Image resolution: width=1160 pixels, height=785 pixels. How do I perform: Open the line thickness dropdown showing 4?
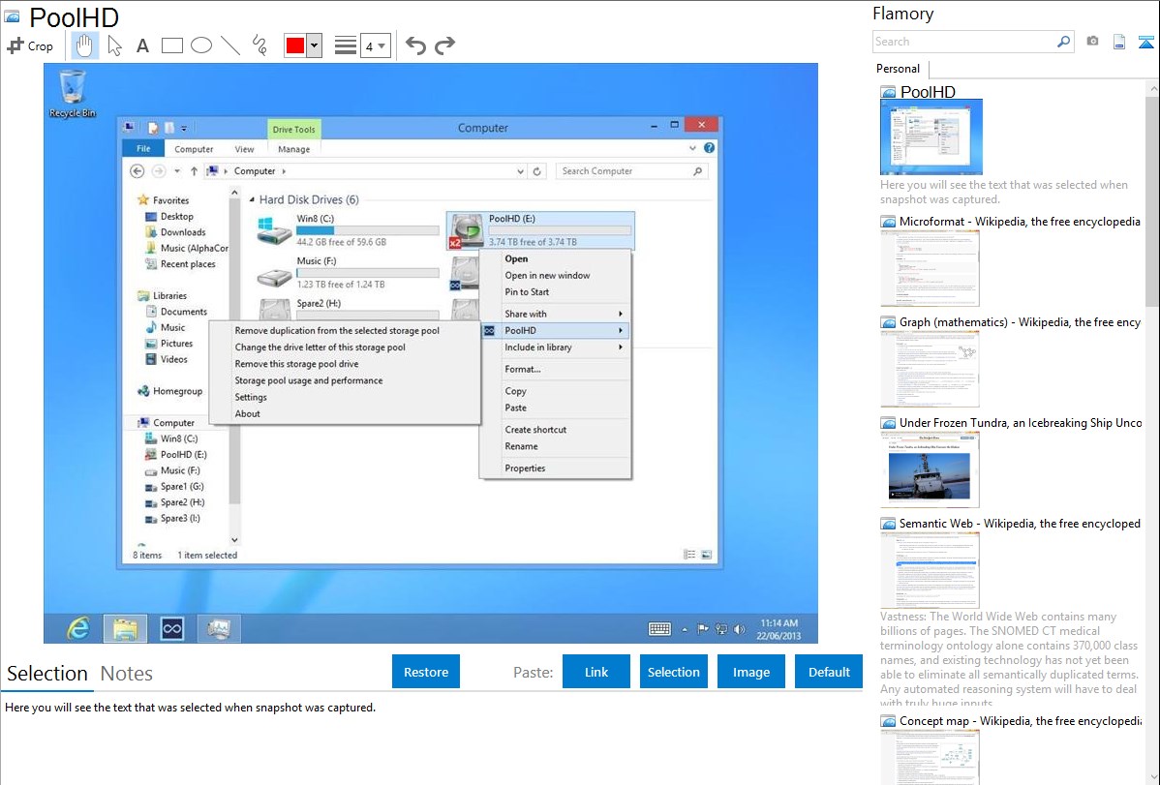tap(375, 45)
